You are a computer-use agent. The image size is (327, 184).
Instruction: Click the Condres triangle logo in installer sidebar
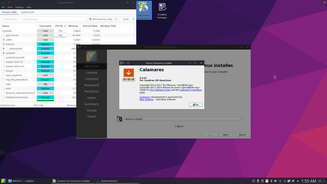(x=92, y=56)
